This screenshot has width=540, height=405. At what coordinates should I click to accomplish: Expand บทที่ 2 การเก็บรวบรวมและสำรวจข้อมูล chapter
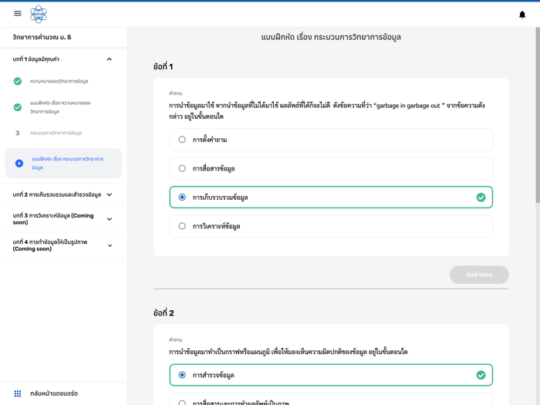tap(109, 195)
